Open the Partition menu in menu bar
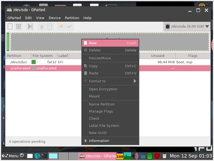This screenshot has width=214, height=161. point(72,18)
